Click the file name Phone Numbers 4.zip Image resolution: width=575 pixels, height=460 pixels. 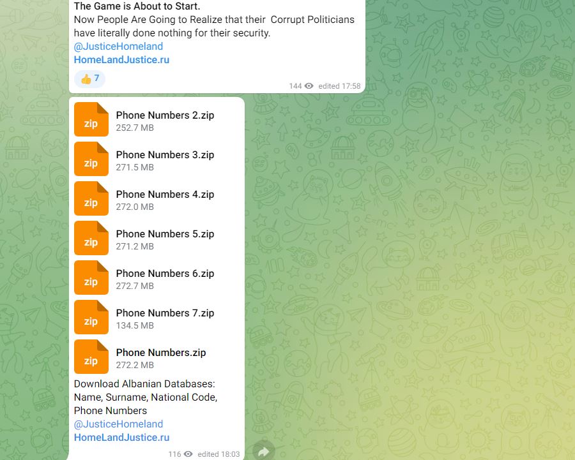[165, 195]
